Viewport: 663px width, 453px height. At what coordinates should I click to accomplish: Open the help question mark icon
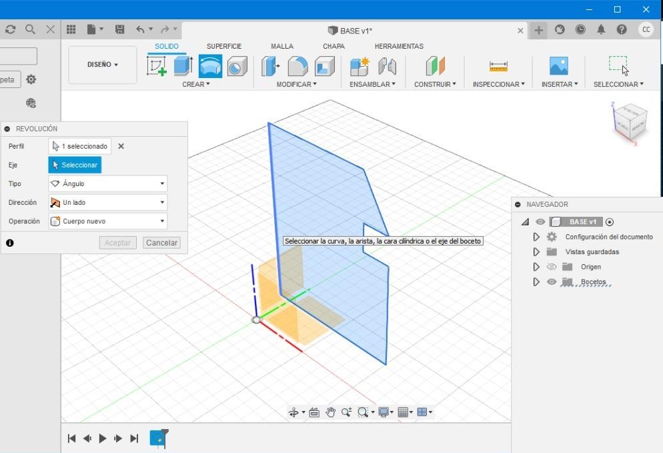tap(622, 29)
